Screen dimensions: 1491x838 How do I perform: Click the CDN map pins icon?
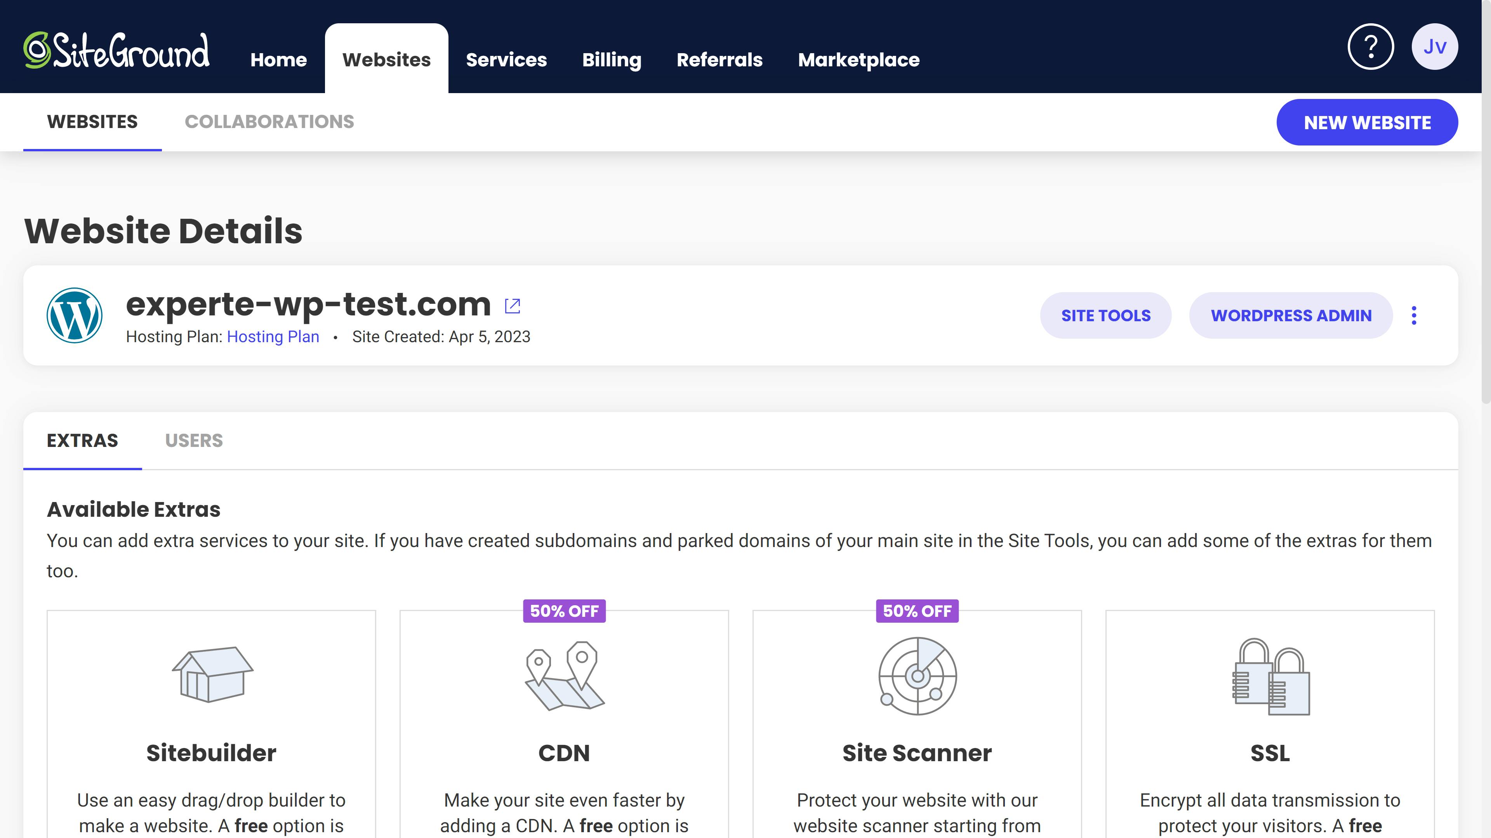click(564, 675)
